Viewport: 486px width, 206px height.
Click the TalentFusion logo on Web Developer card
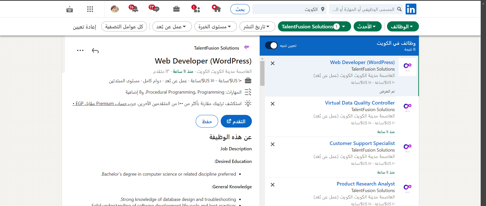pos(408,67)
